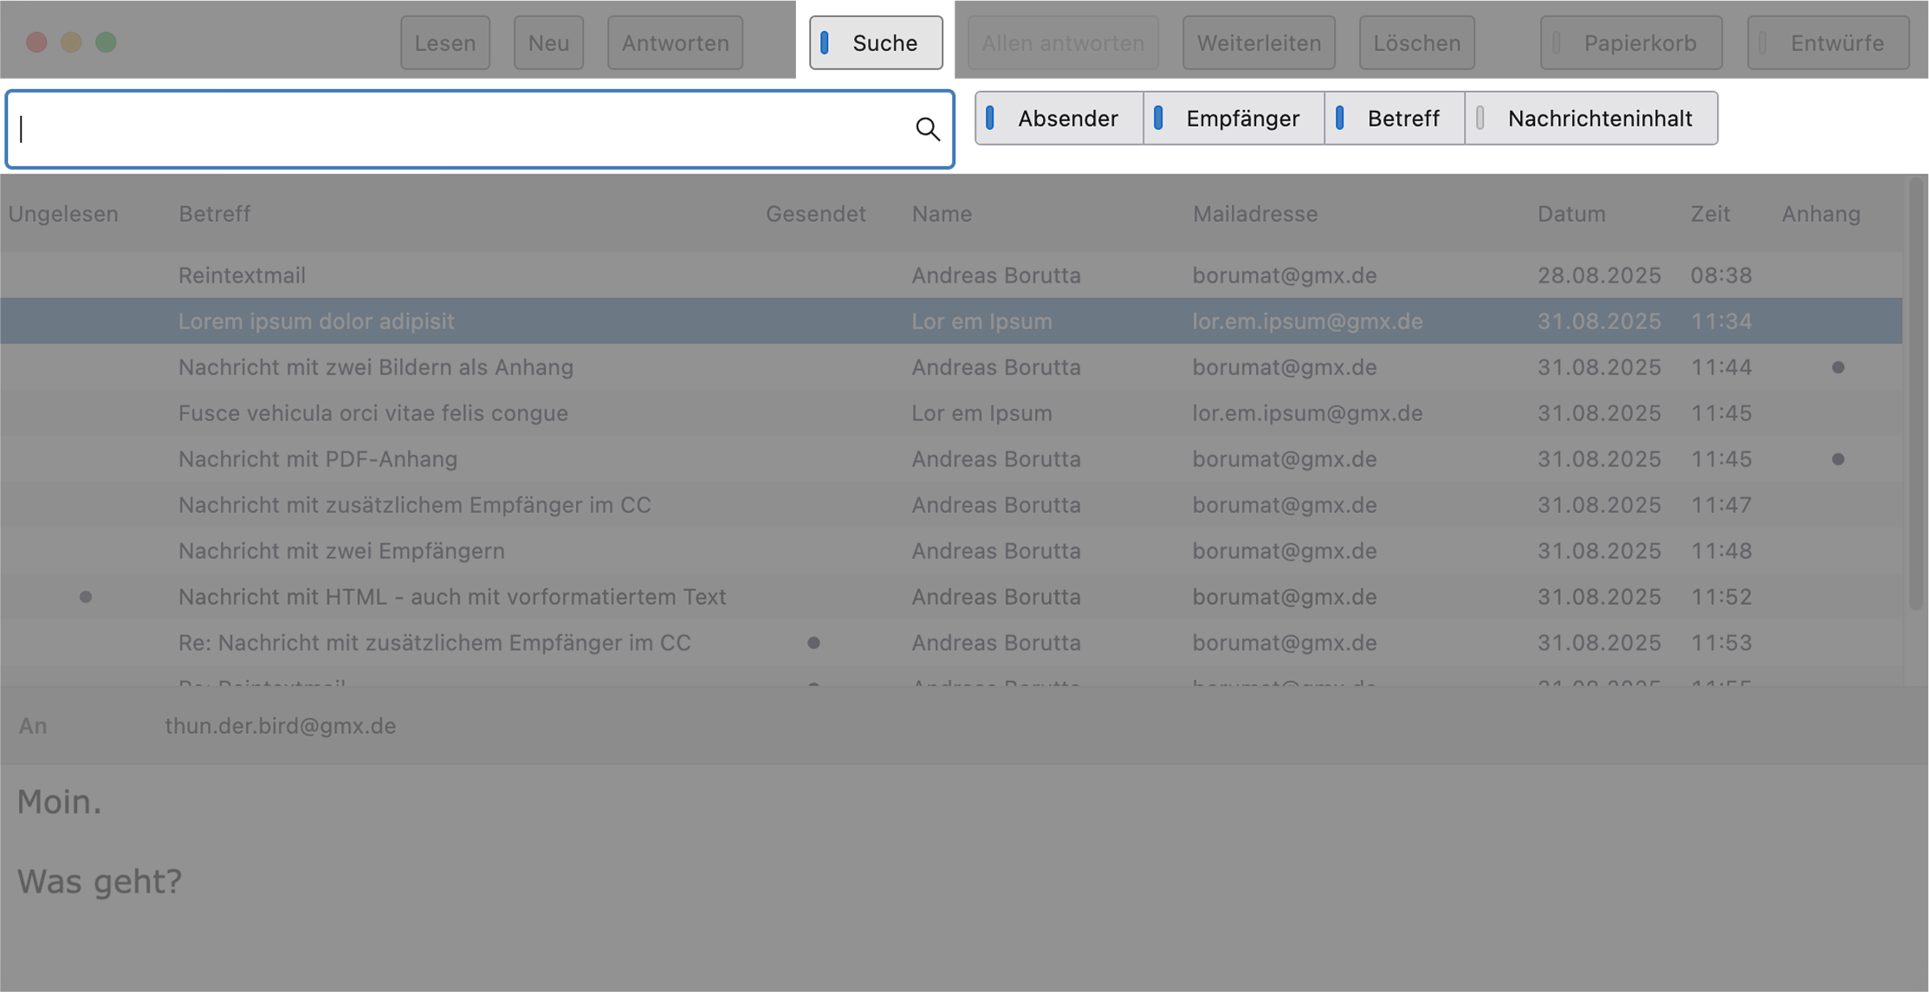Sort the list by Datum column header
Screen dimensions: 1929x992
pyautogui.click(x=1571, y=214)
